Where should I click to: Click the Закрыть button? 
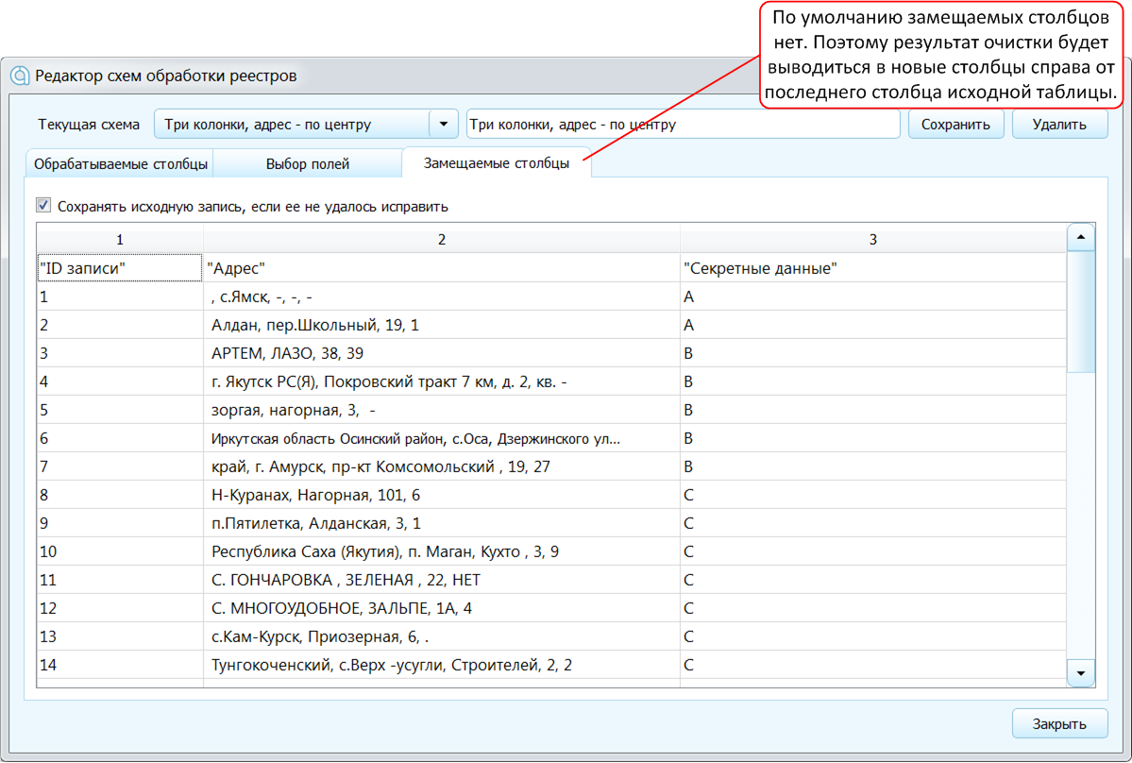[x=1059, y=723]
